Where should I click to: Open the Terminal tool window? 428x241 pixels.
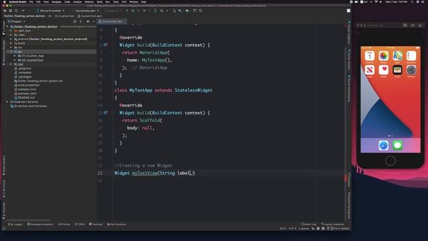click(x=96, y=224)
